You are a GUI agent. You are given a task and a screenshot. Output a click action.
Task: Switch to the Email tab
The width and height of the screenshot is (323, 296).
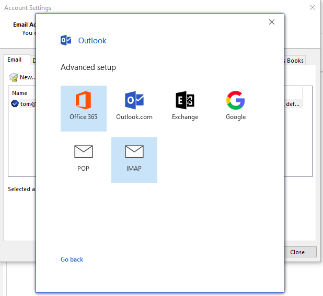(15, 60)
